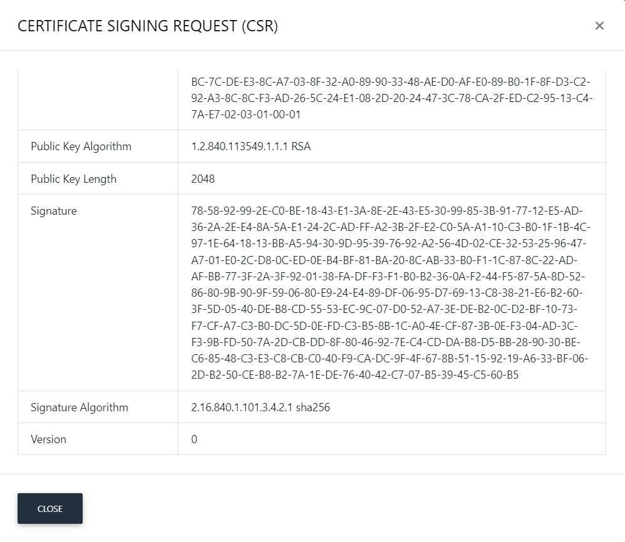
Task: Click the signature line starting with 97-1E-64
Action: [x=389, y=243]
